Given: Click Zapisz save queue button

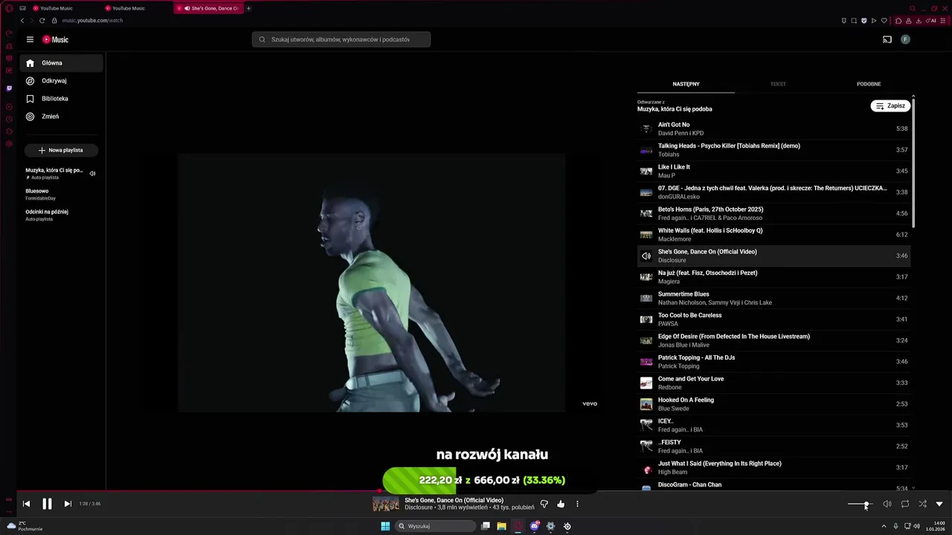Looking at the screenshot, I should pyautogui.click(x=890, y=106).
